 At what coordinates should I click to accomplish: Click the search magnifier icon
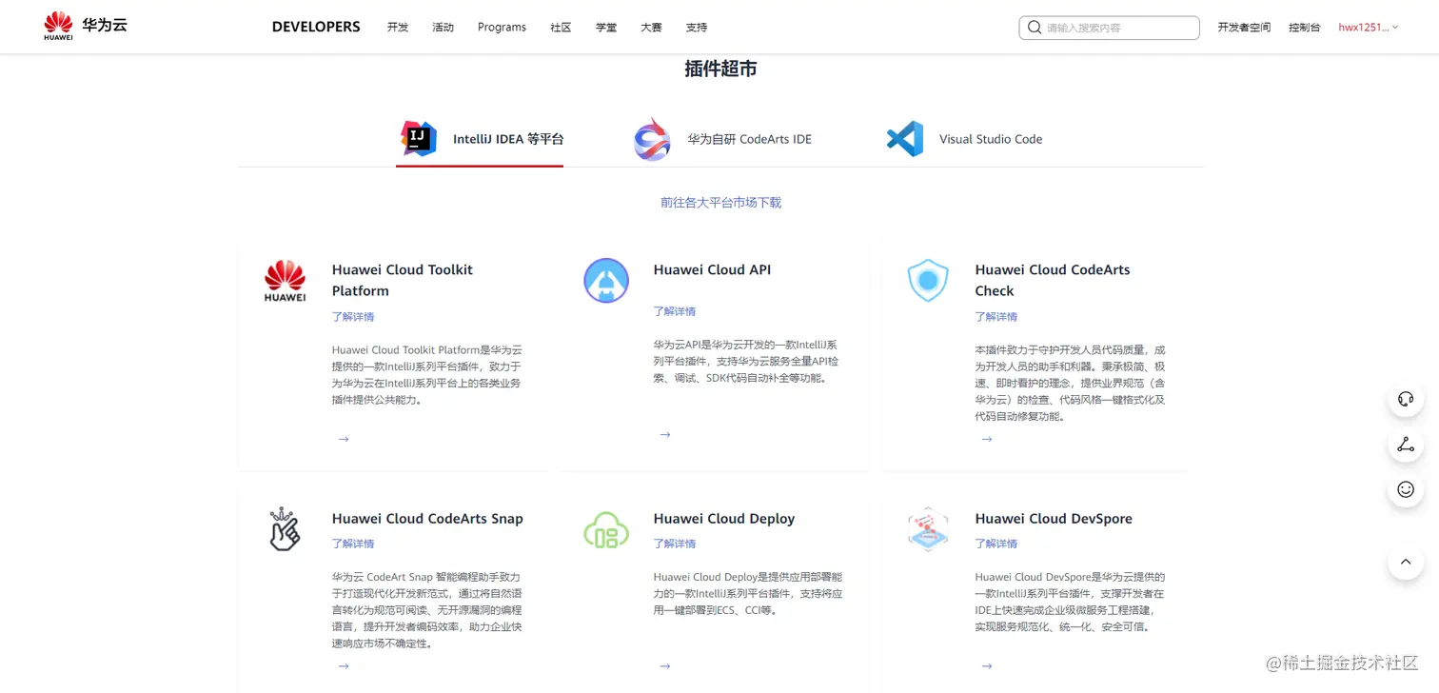[1034, 28]
